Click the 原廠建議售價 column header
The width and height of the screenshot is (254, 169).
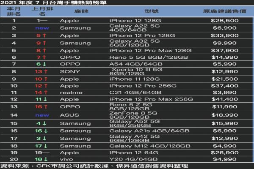[x=224, y=11]
